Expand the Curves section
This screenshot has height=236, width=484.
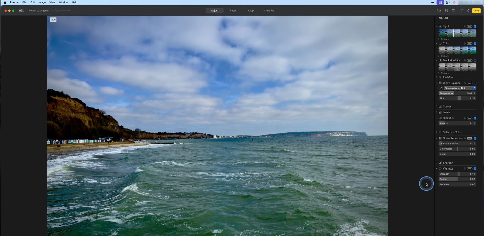point(437,106)
